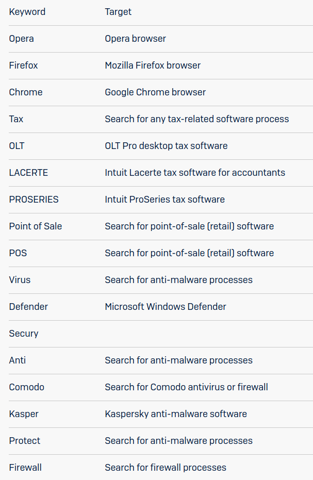Select the "Opera" keyword cell
The image size is (313, 480).
(22, 39)
